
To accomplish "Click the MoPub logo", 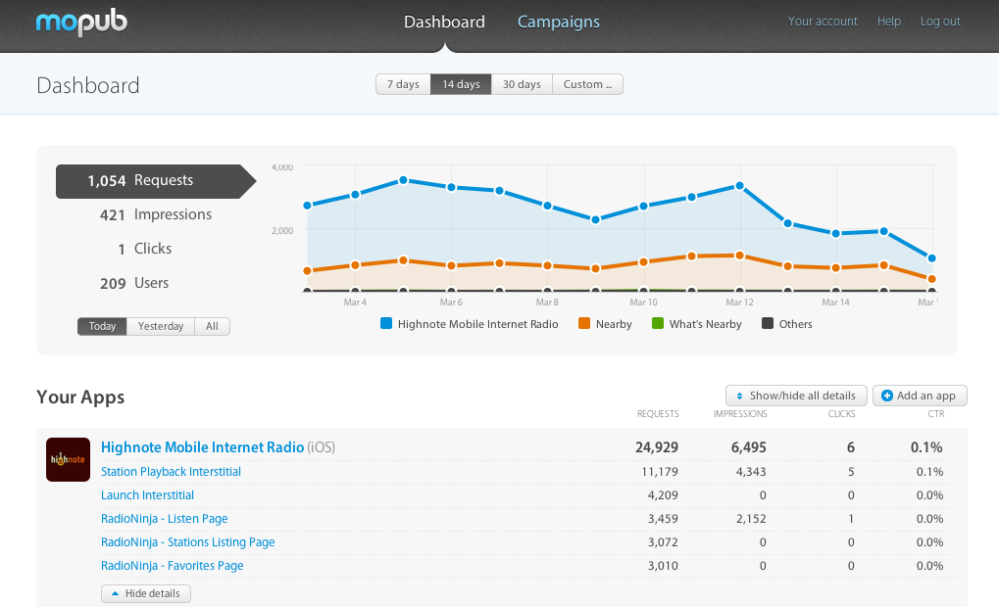I will [81, 21].
